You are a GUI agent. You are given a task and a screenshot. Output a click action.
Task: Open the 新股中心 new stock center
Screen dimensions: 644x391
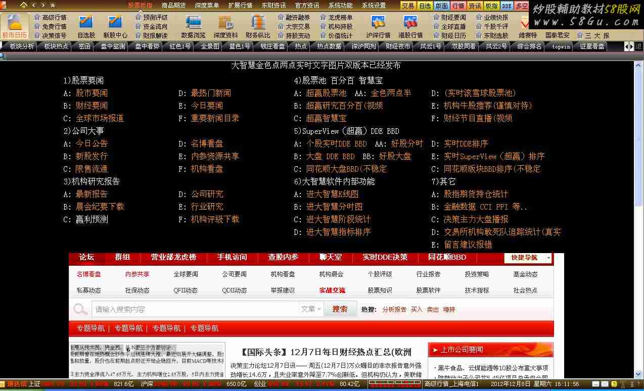pos(115,26)
